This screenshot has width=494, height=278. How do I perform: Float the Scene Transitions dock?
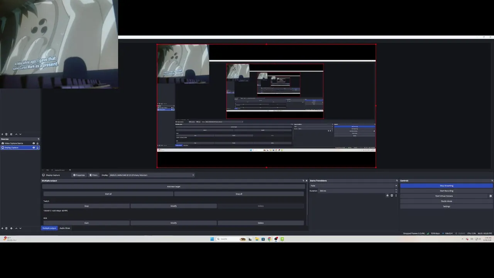click(397, 181)
